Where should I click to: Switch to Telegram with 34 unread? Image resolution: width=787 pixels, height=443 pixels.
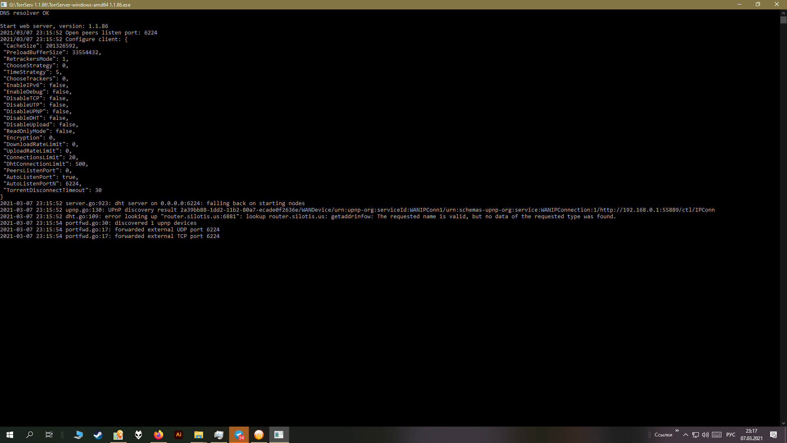[x=239, y=435]
